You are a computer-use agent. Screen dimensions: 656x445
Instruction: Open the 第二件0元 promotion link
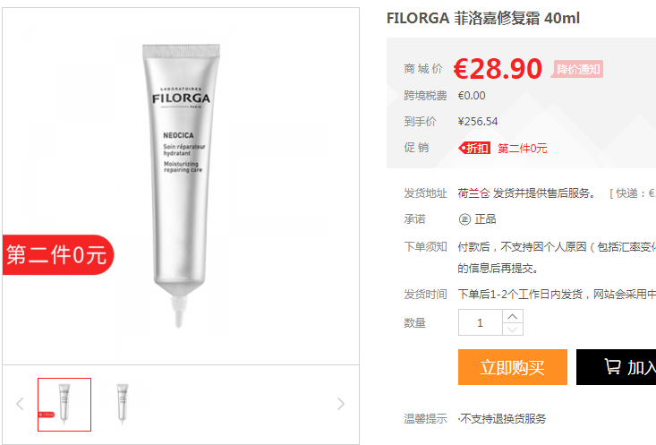(522, 149)
